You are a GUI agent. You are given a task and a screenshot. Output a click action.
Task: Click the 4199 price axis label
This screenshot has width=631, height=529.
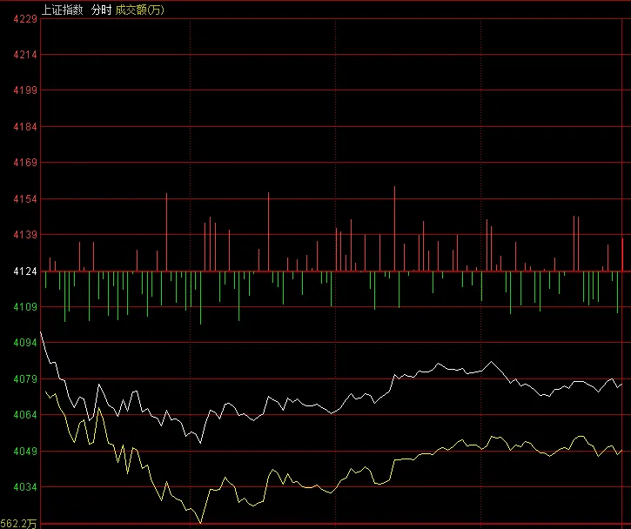click(25, 90)
